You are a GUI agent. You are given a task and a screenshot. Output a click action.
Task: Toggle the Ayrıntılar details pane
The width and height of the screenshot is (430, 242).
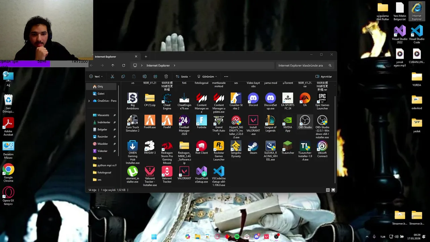pyautogui.click(x=324, y=77)
